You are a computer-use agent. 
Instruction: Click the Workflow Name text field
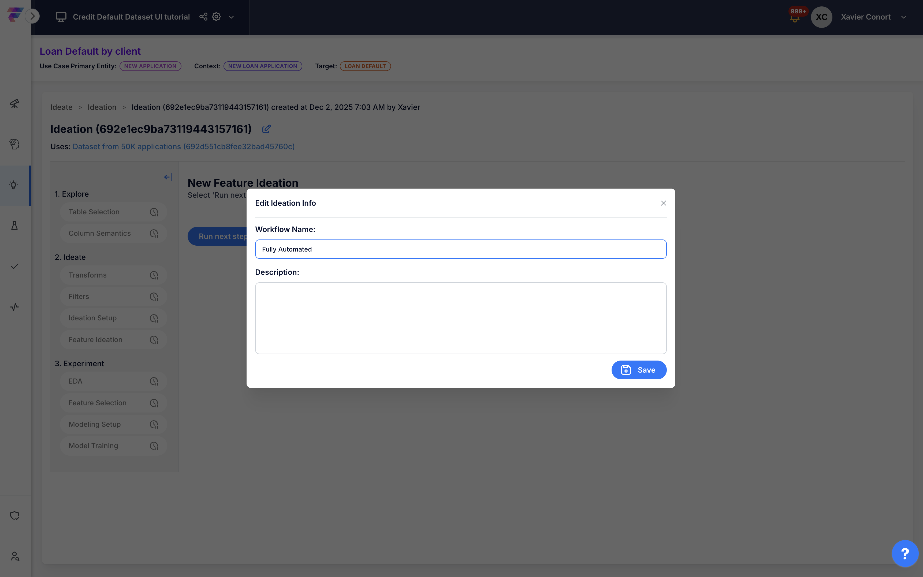coord(460,249)
